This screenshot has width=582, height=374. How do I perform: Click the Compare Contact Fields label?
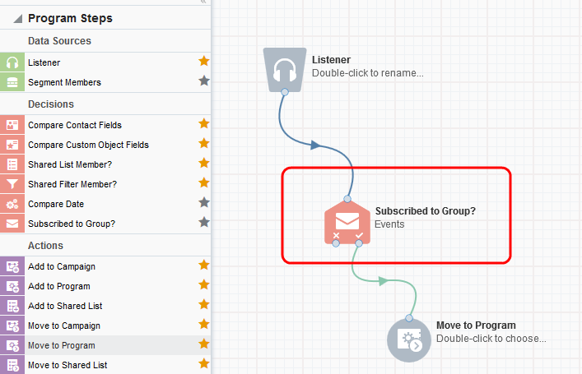coord(75,125)
